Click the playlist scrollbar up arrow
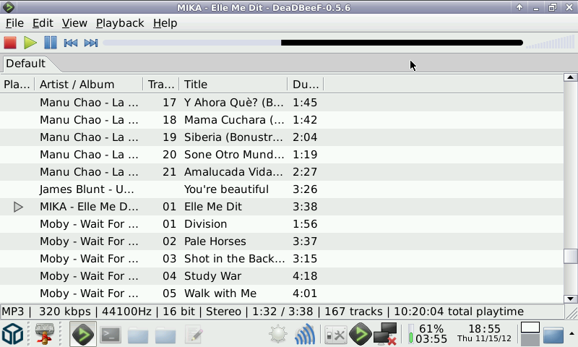This screenshot has width=578, height=347. point(570,77)
